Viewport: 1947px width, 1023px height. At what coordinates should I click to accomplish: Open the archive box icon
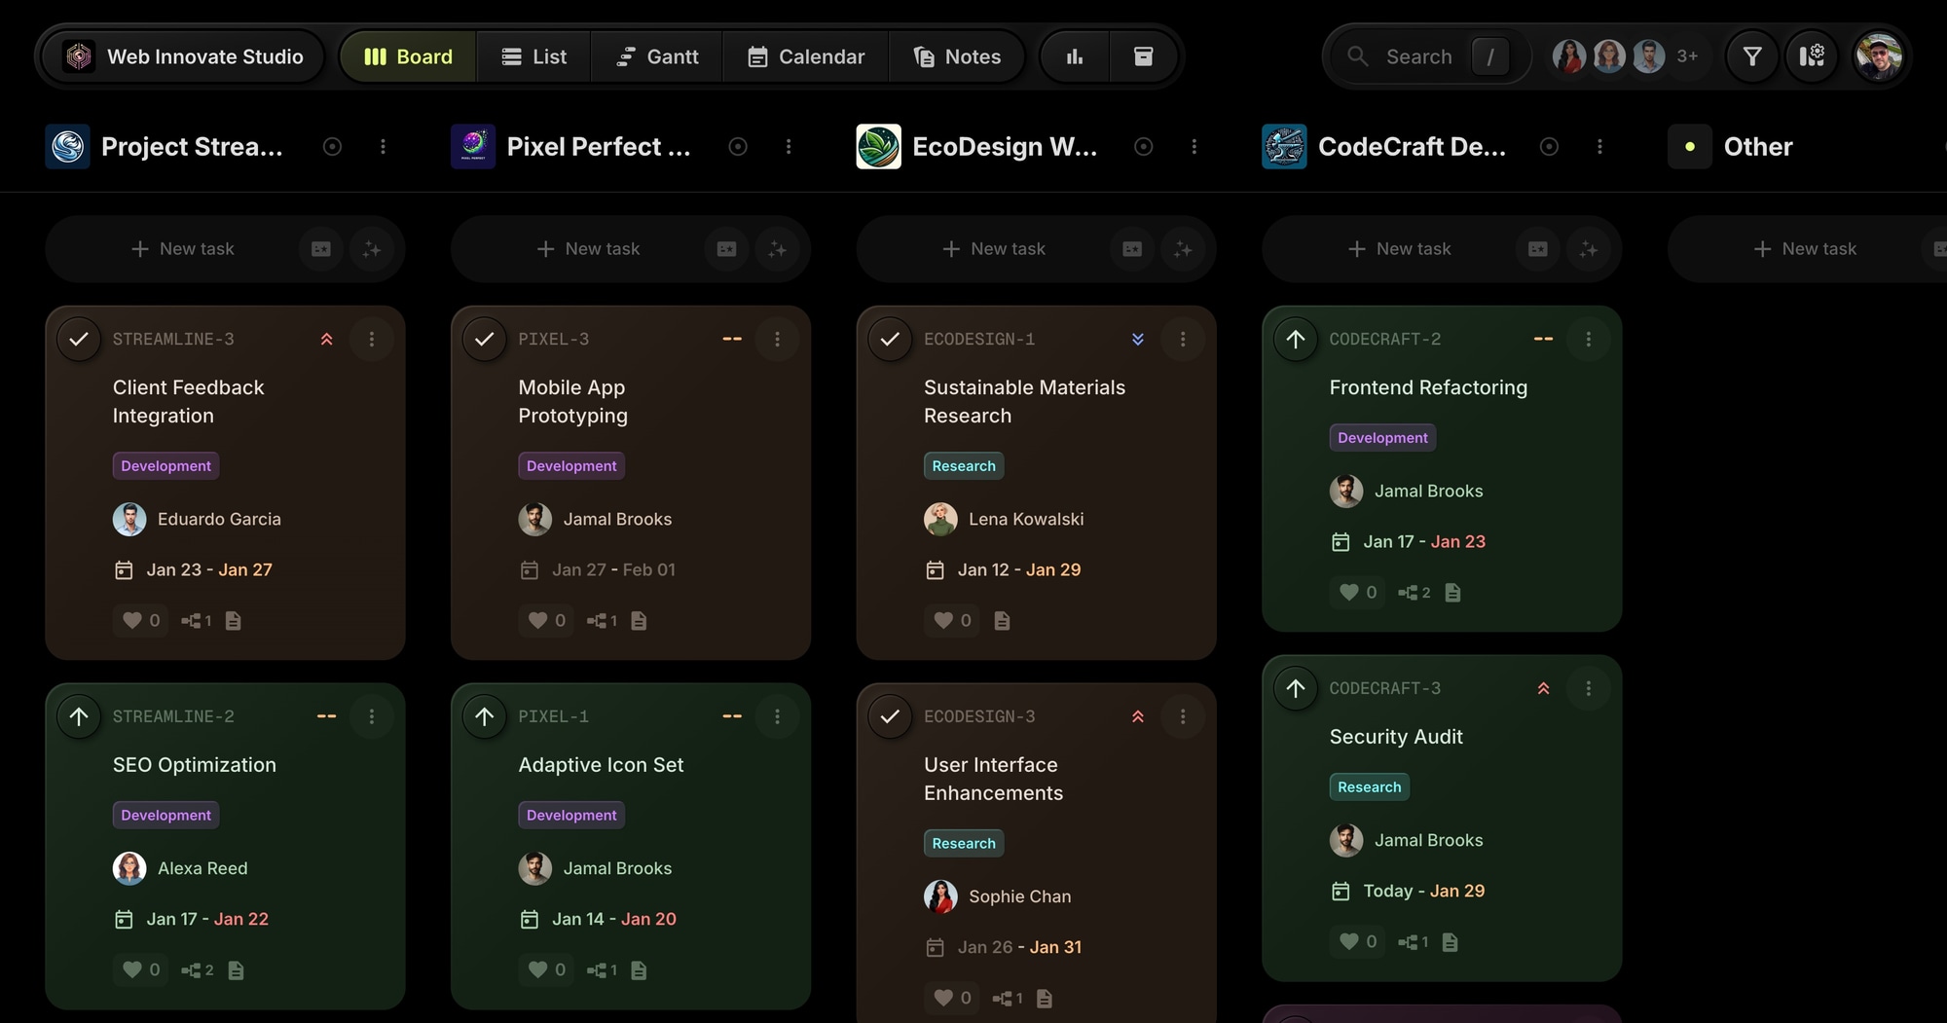1144,55
